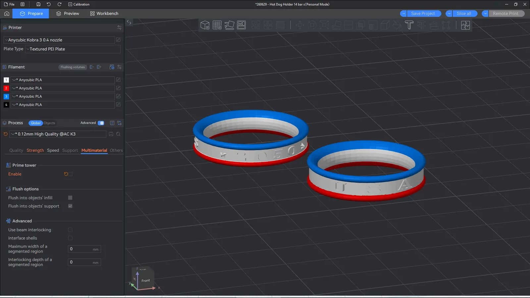This screenshot has width=530, height=298.
Task: Edit filament 3 Anycubic PLA preset
Action: click(118, 96)
